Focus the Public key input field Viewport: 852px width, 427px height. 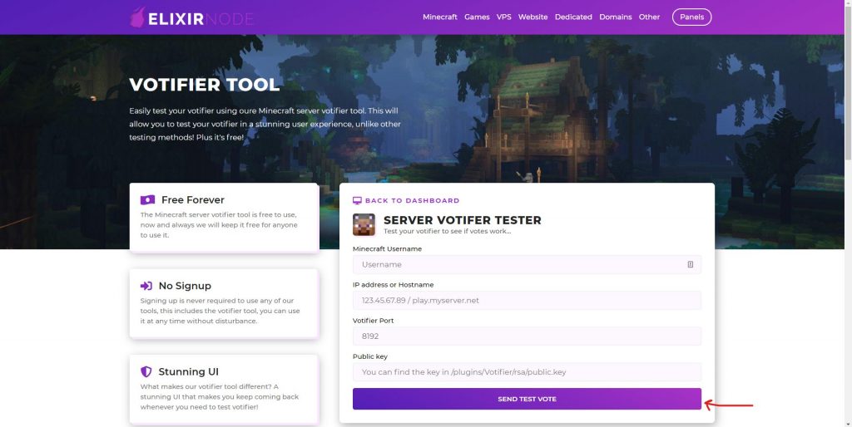[527, 371]
